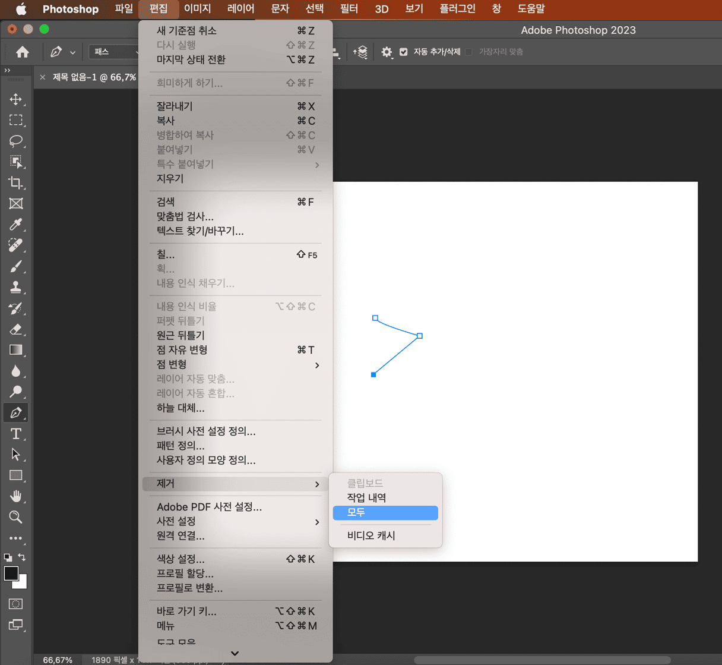The image size is (722, 665).
Task: Select the Brush tool
Action: 16,266
